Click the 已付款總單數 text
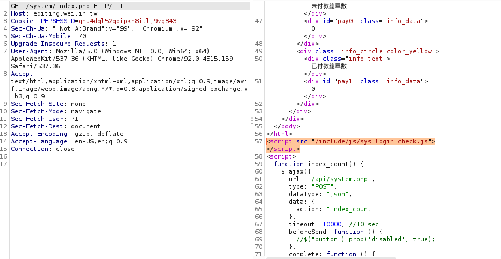Screen dimensions: 501x259 [x=329, y=66]
